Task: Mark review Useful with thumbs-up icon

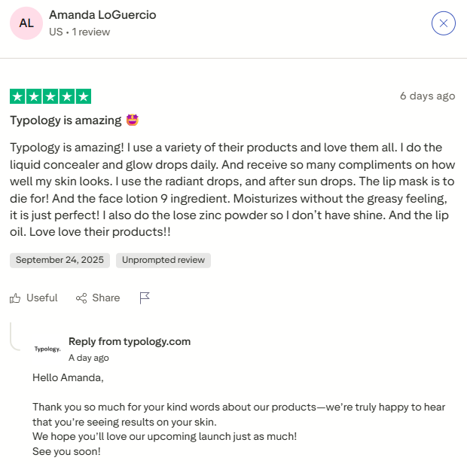Action: click(16, 298)
